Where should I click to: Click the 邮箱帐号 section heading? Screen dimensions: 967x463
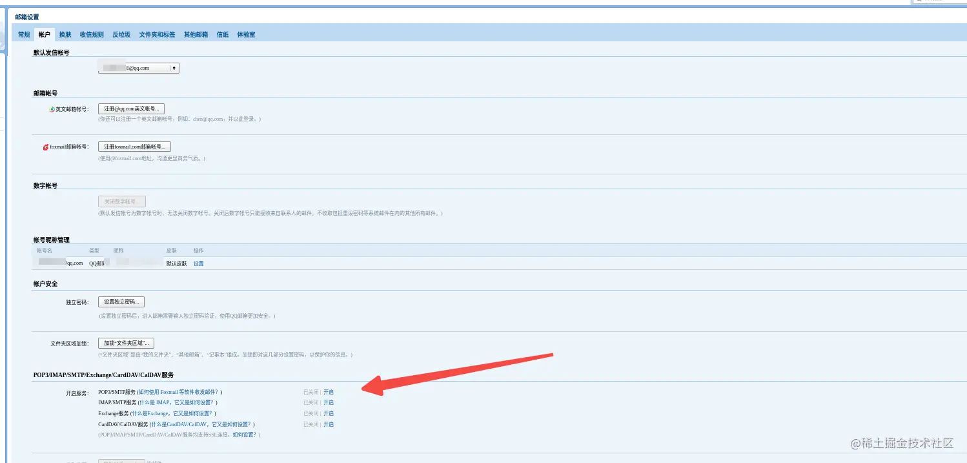[45, 93]
